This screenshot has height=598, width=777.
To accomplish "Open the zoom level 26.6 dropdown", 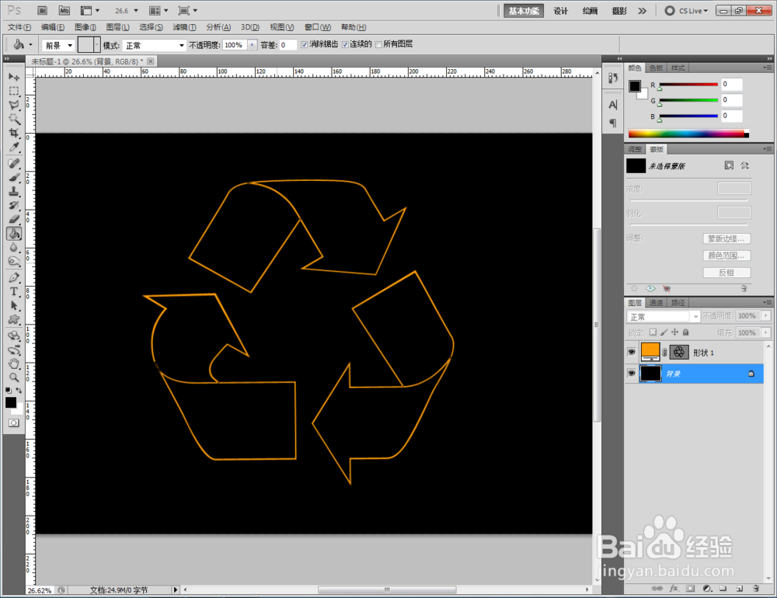I will [136, 10].
